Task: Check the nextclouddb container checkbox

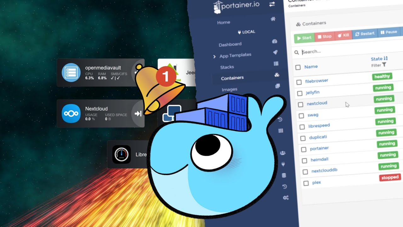Action: click(x=305, y=172)
